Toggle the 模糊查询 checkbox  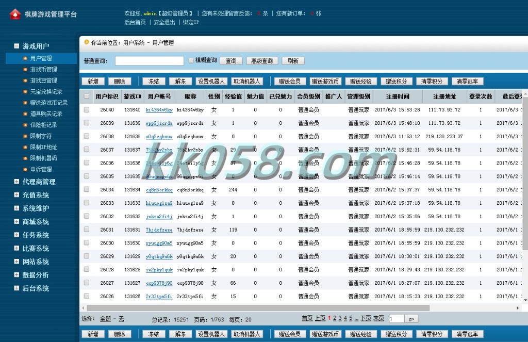(191, 60)
